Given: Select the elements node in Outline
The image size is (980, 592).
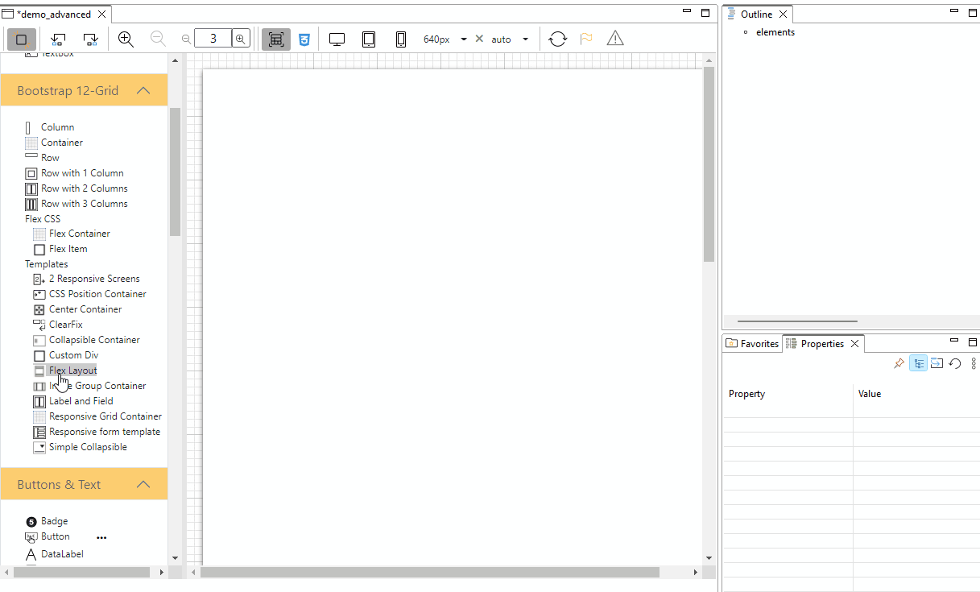Looking at the screenshot, I should 775,32.
